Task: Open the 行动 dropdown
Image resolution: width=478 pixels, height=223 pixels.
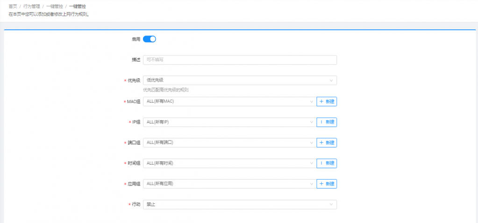Action: pos(240,204)
